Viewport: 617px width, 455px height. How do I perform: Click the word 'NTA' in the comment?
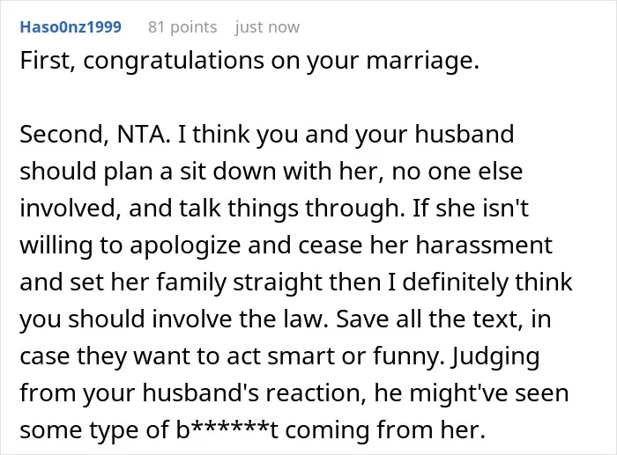point(142,135)
